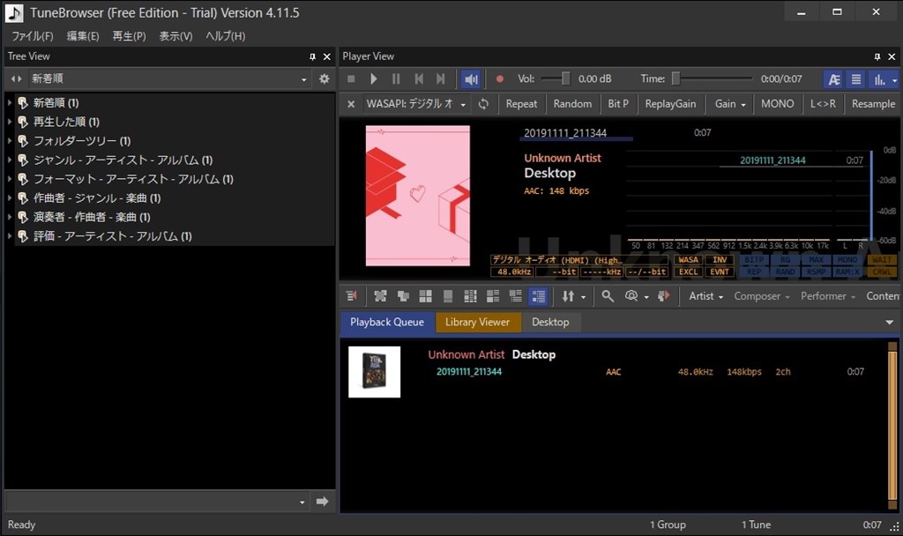Open the spectrum display options dropdown arrow
Screen dimensions: 903x536
(894, 80)
